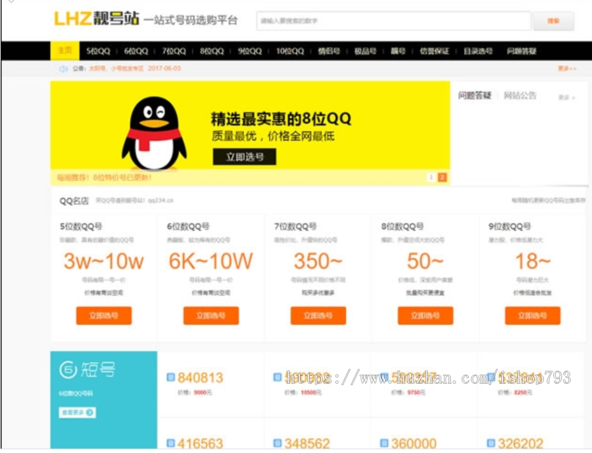The width and height of the screenshot is (592, 453).
Task: Click the 3w~10w price text
Action: tap(104, 261)
